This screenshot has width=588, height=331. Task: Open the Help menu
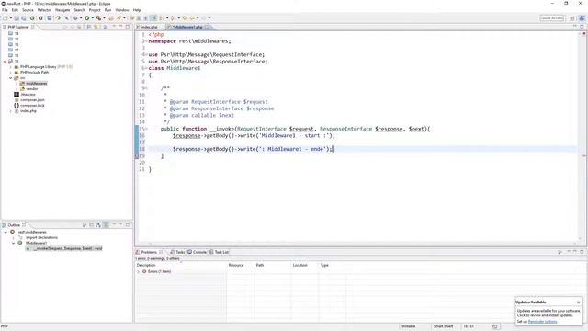(137, 10)
